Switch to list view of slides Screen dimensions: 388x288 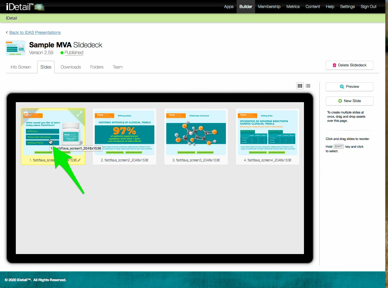coord(308,86)
